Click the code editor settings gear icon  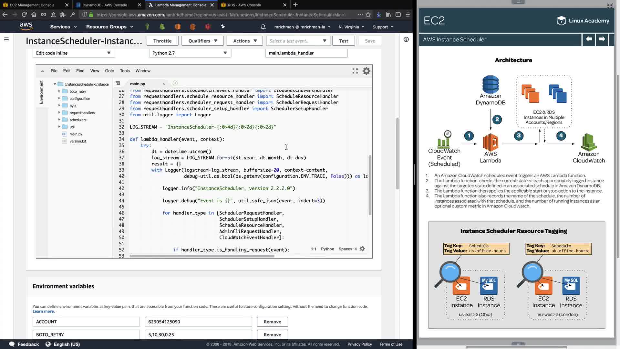(x=366, y=71)
